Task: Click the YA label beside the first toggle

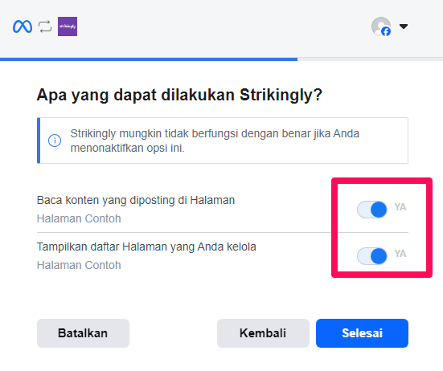Action: [400, 207]
